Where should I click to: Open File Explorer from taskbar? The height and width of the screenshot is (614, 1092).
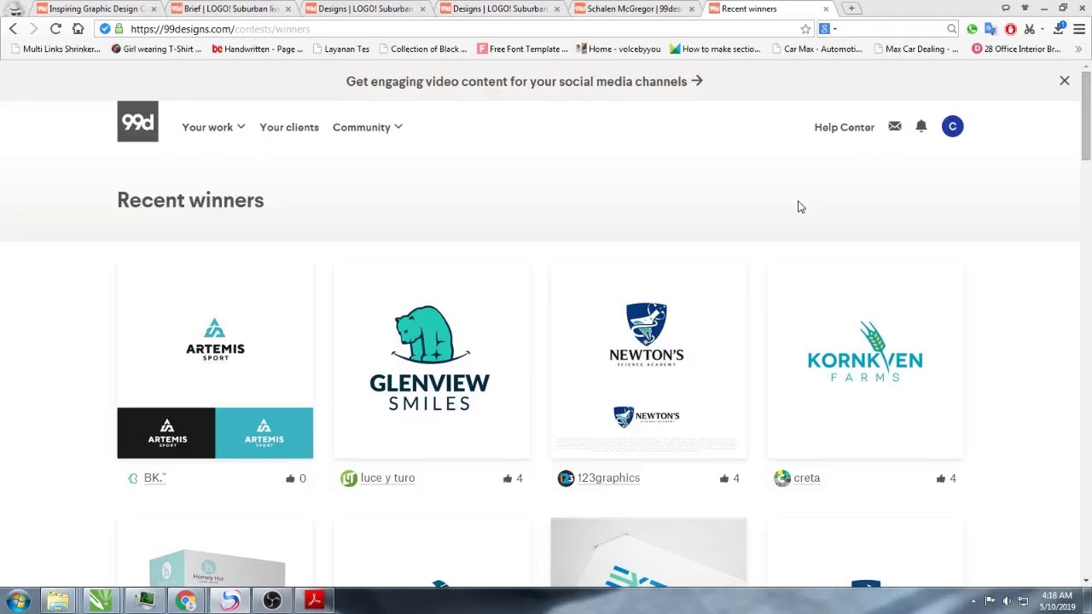pos(58,601)
